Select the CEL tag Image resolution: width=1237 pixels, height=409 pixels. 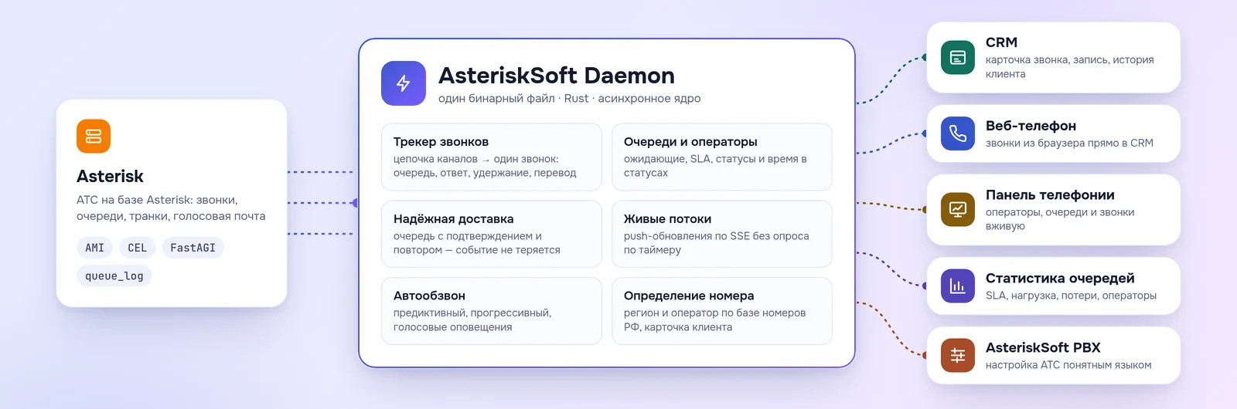[x=138, y=248]
